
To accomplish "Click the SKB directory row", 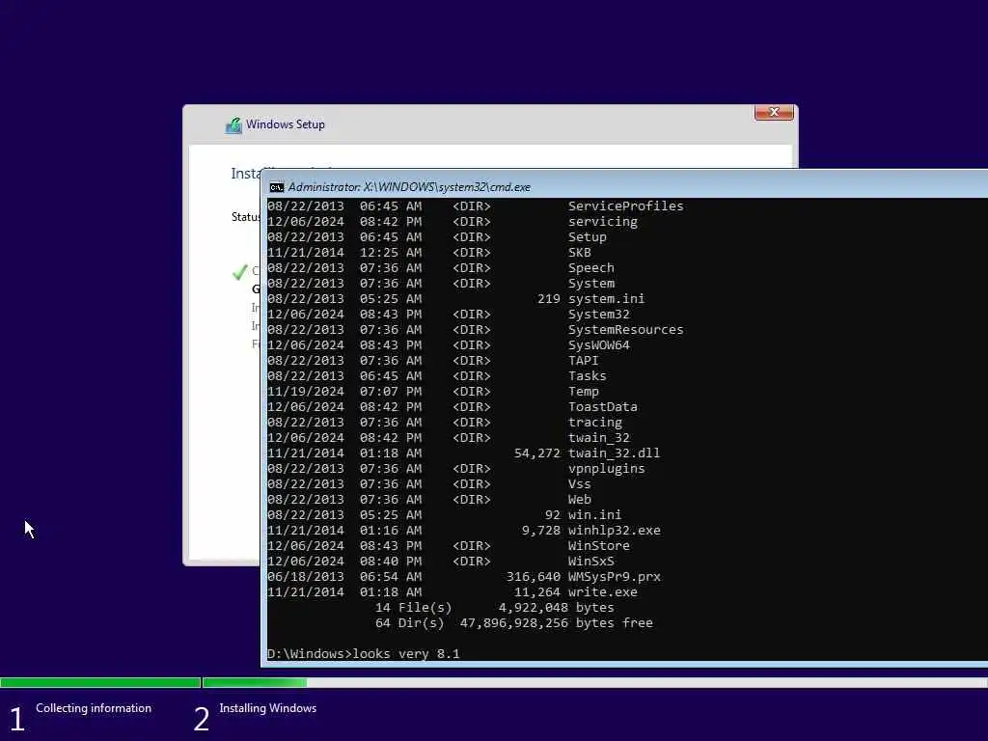I will pyautogui.click(x=429, y=253).
